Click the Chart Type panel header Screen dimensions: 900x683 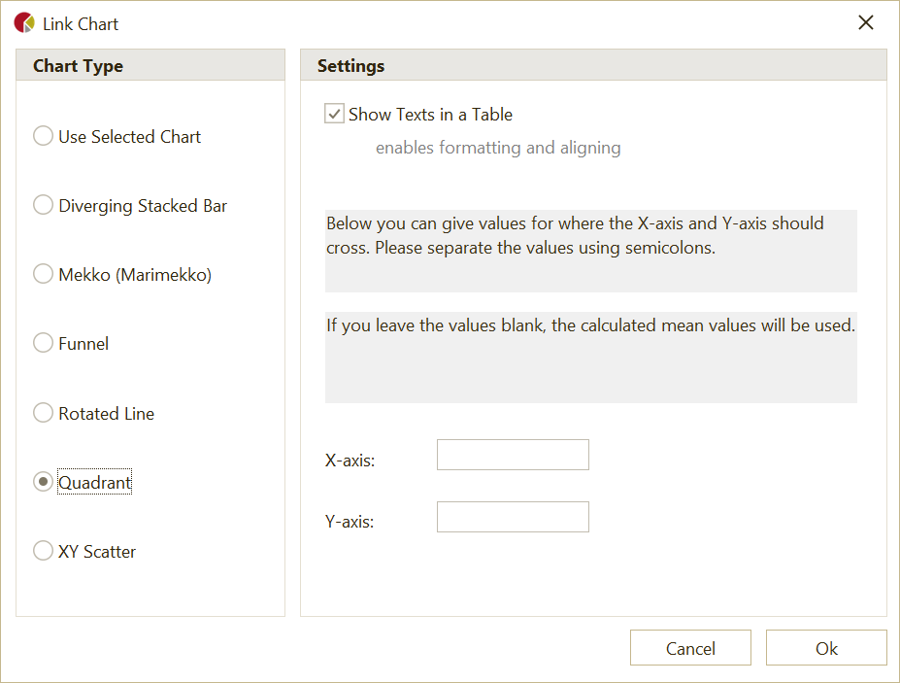(x=78, y=65)
